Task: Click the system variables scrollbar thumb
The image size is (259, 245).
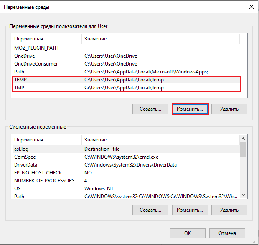Action: tap(243, 150)
